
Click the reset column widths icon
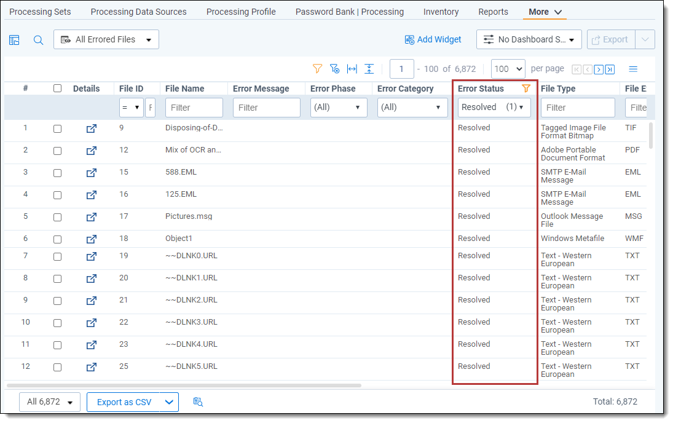pyautogui.click(x=352, y=69)
